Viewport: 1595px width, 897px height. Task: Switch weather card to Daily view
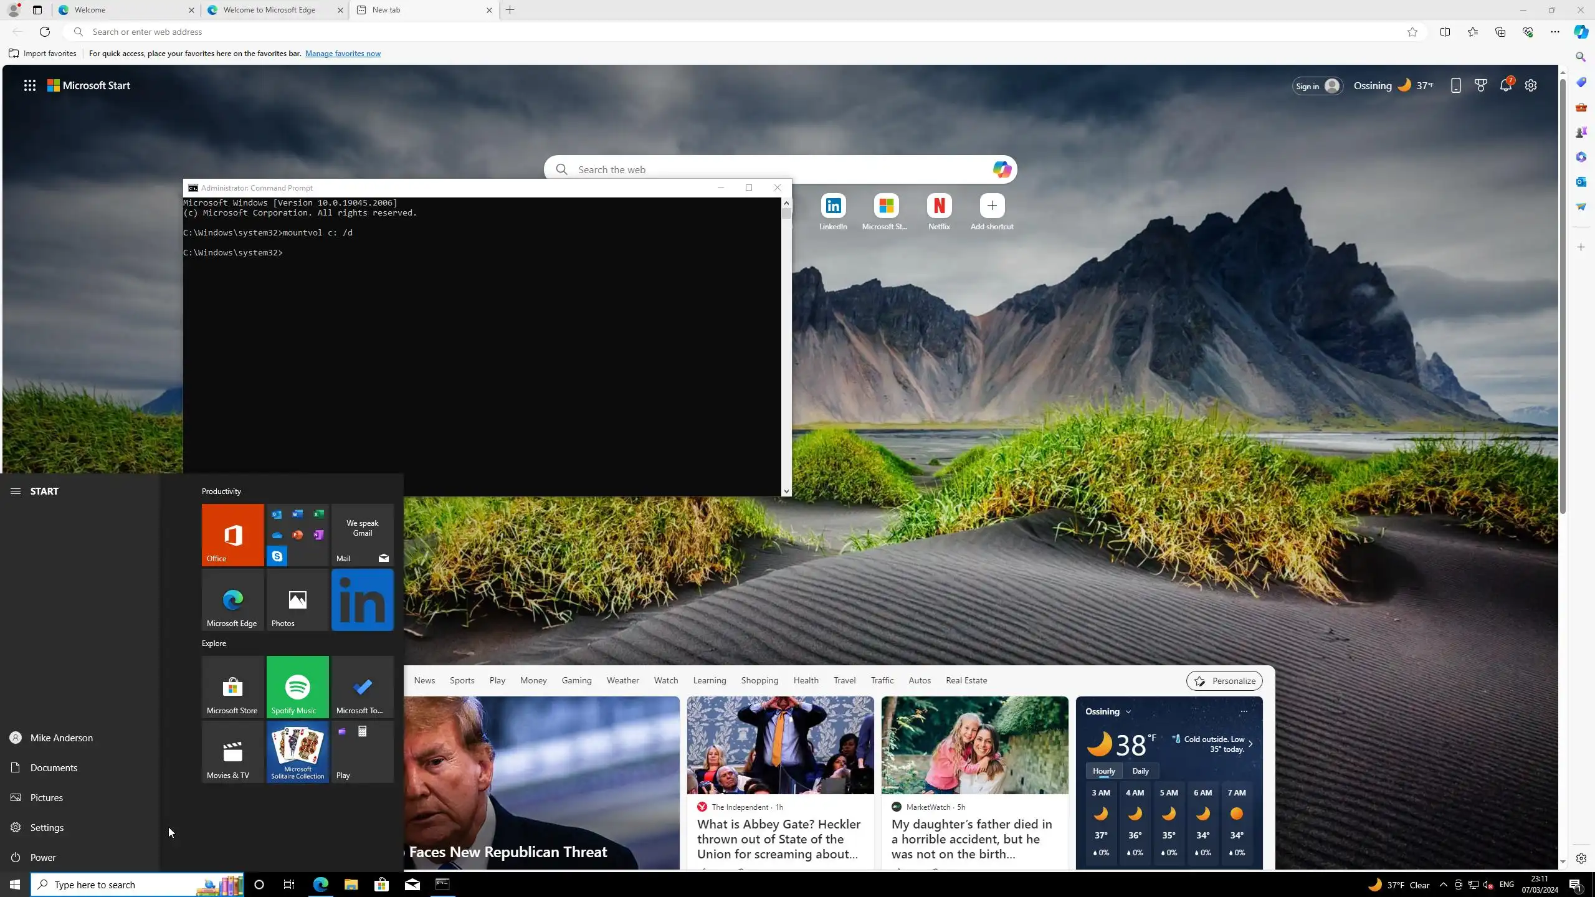click(1140, 771)
